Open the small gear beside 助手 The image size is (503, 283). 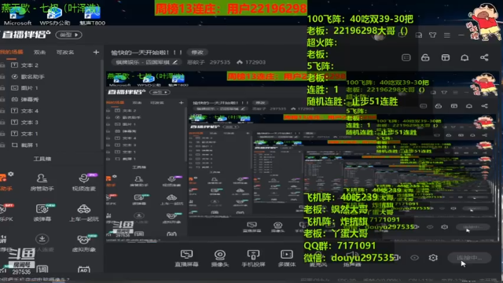(x=11, y=174)
